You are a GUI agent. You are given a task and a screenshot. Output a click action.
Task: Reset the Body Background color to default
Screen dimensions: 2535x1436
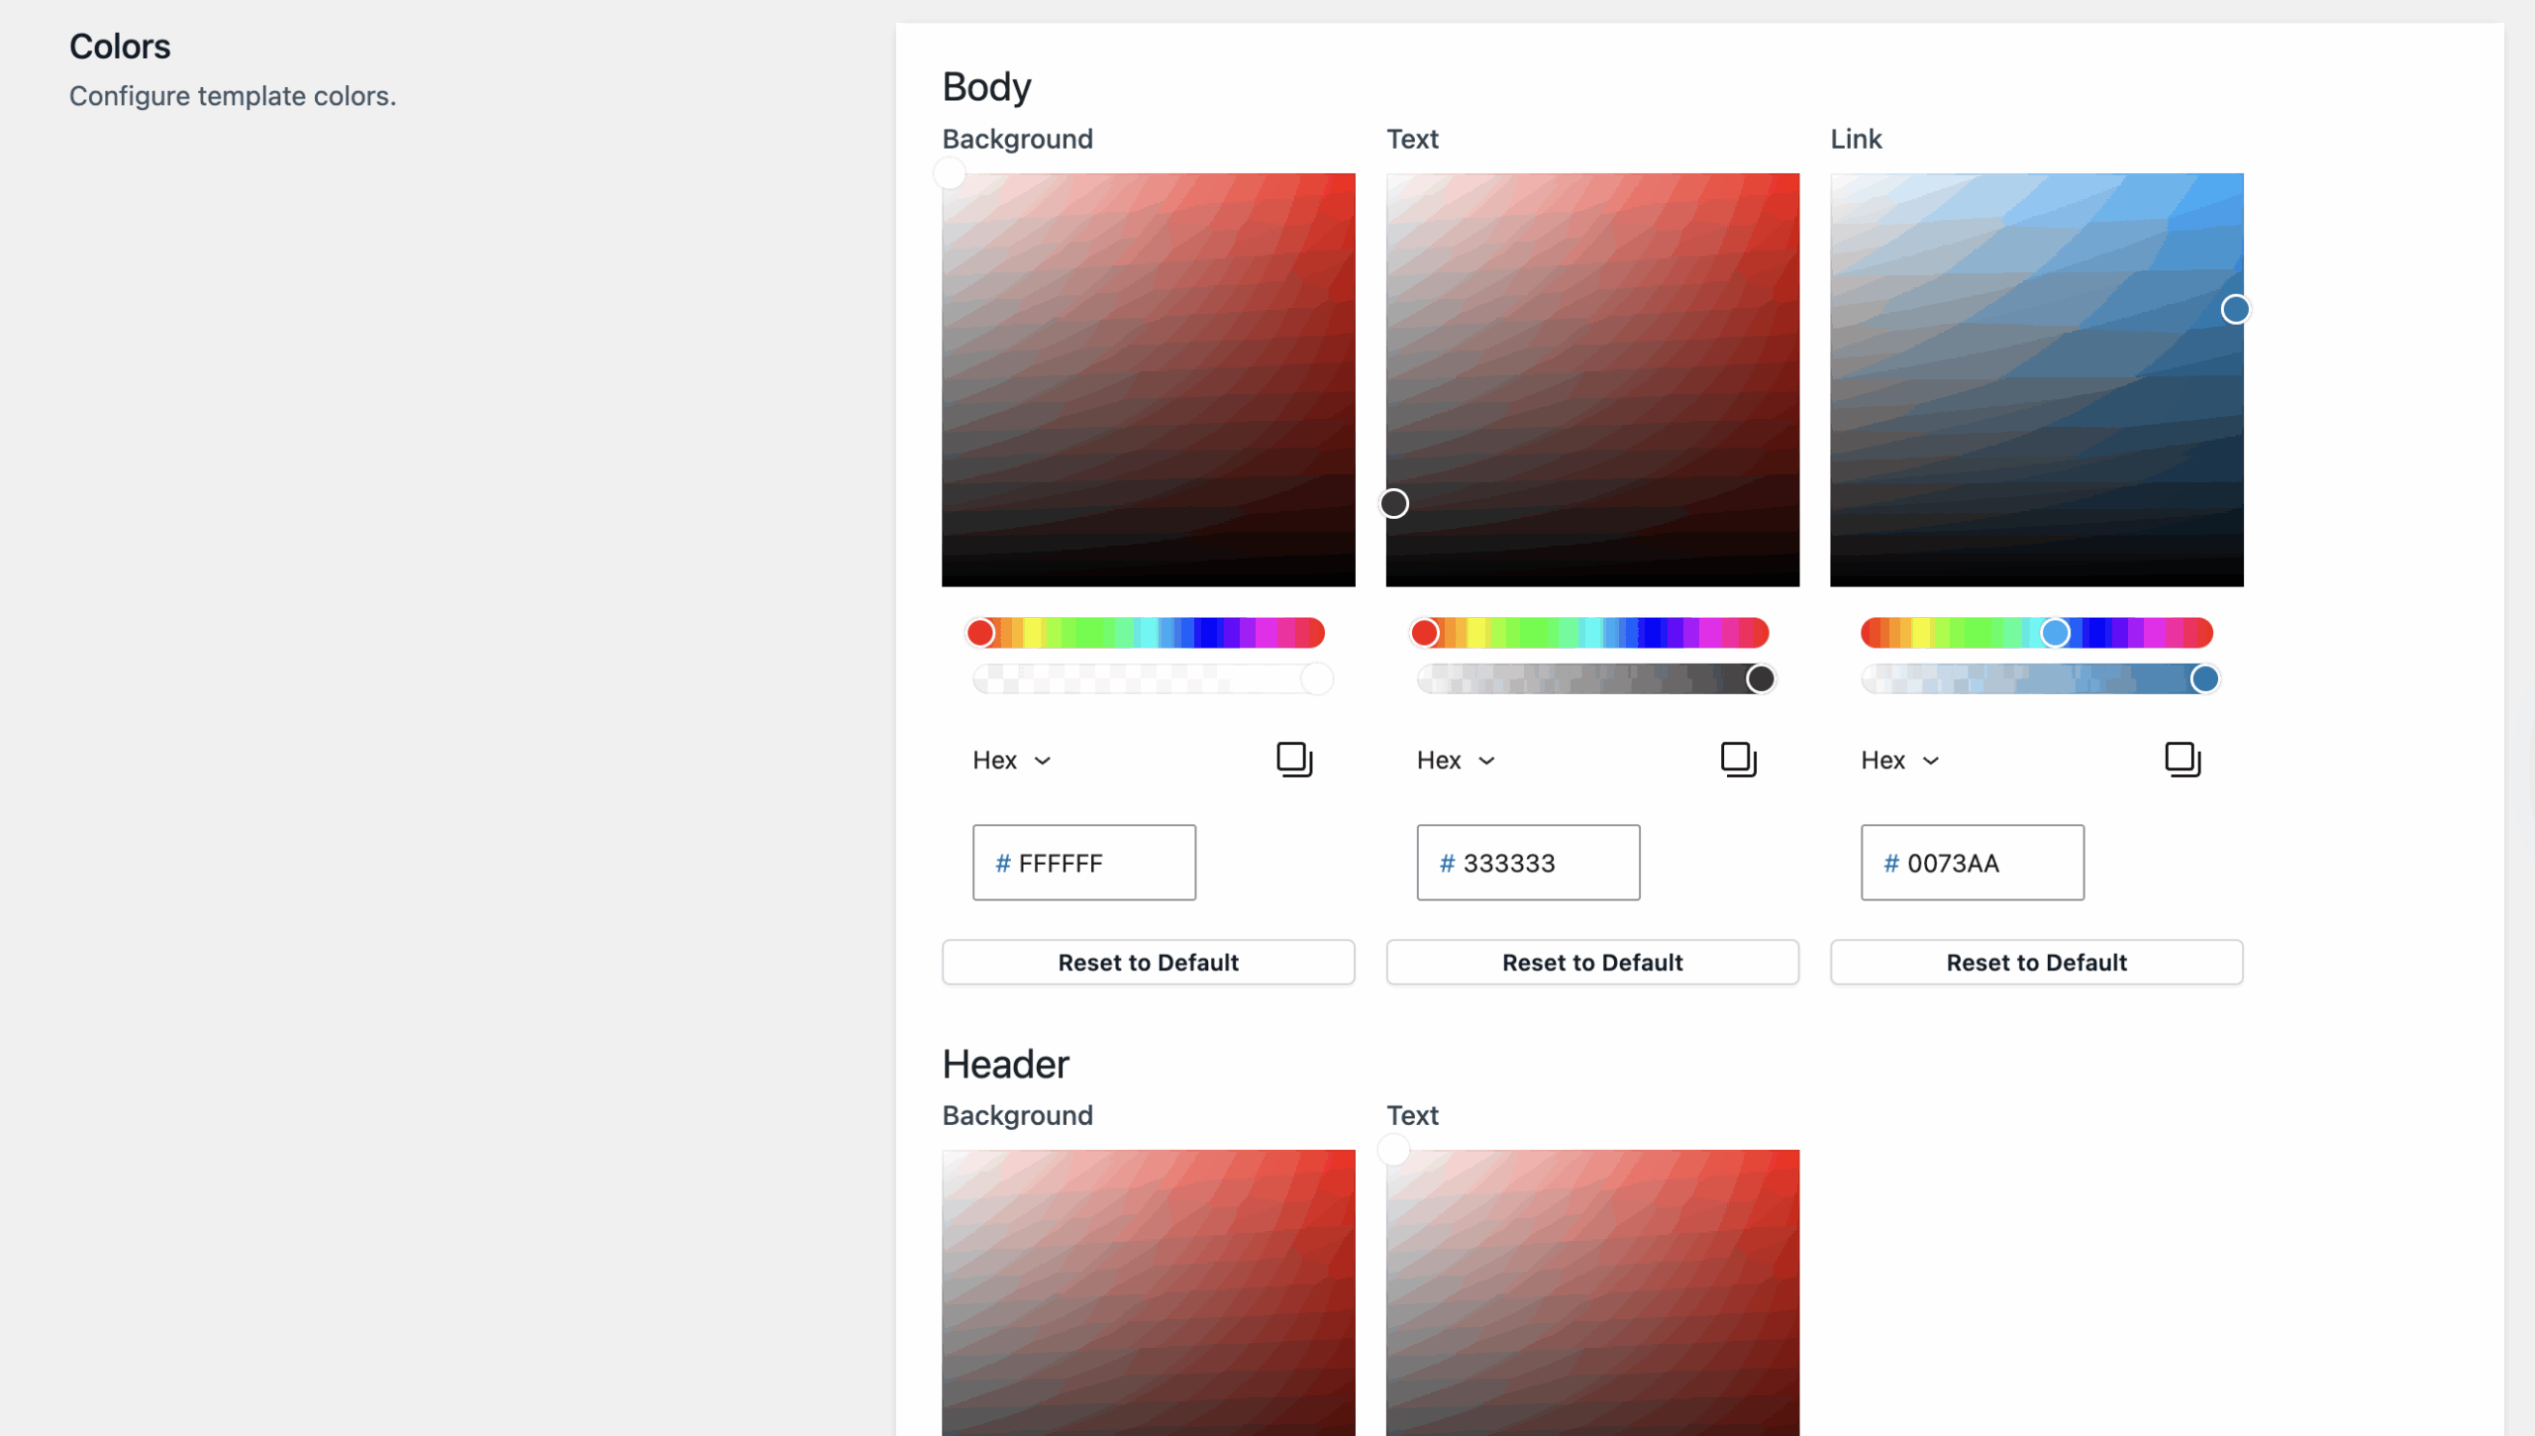(1148, 963)
